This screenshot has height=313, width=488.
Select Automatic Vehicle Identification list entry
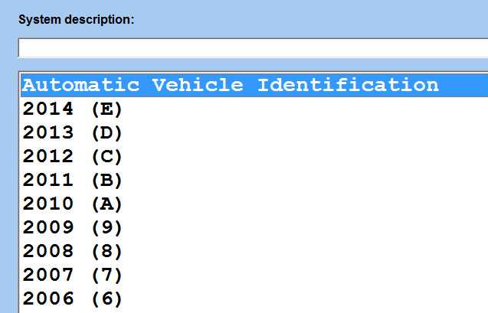coord(254,85)
